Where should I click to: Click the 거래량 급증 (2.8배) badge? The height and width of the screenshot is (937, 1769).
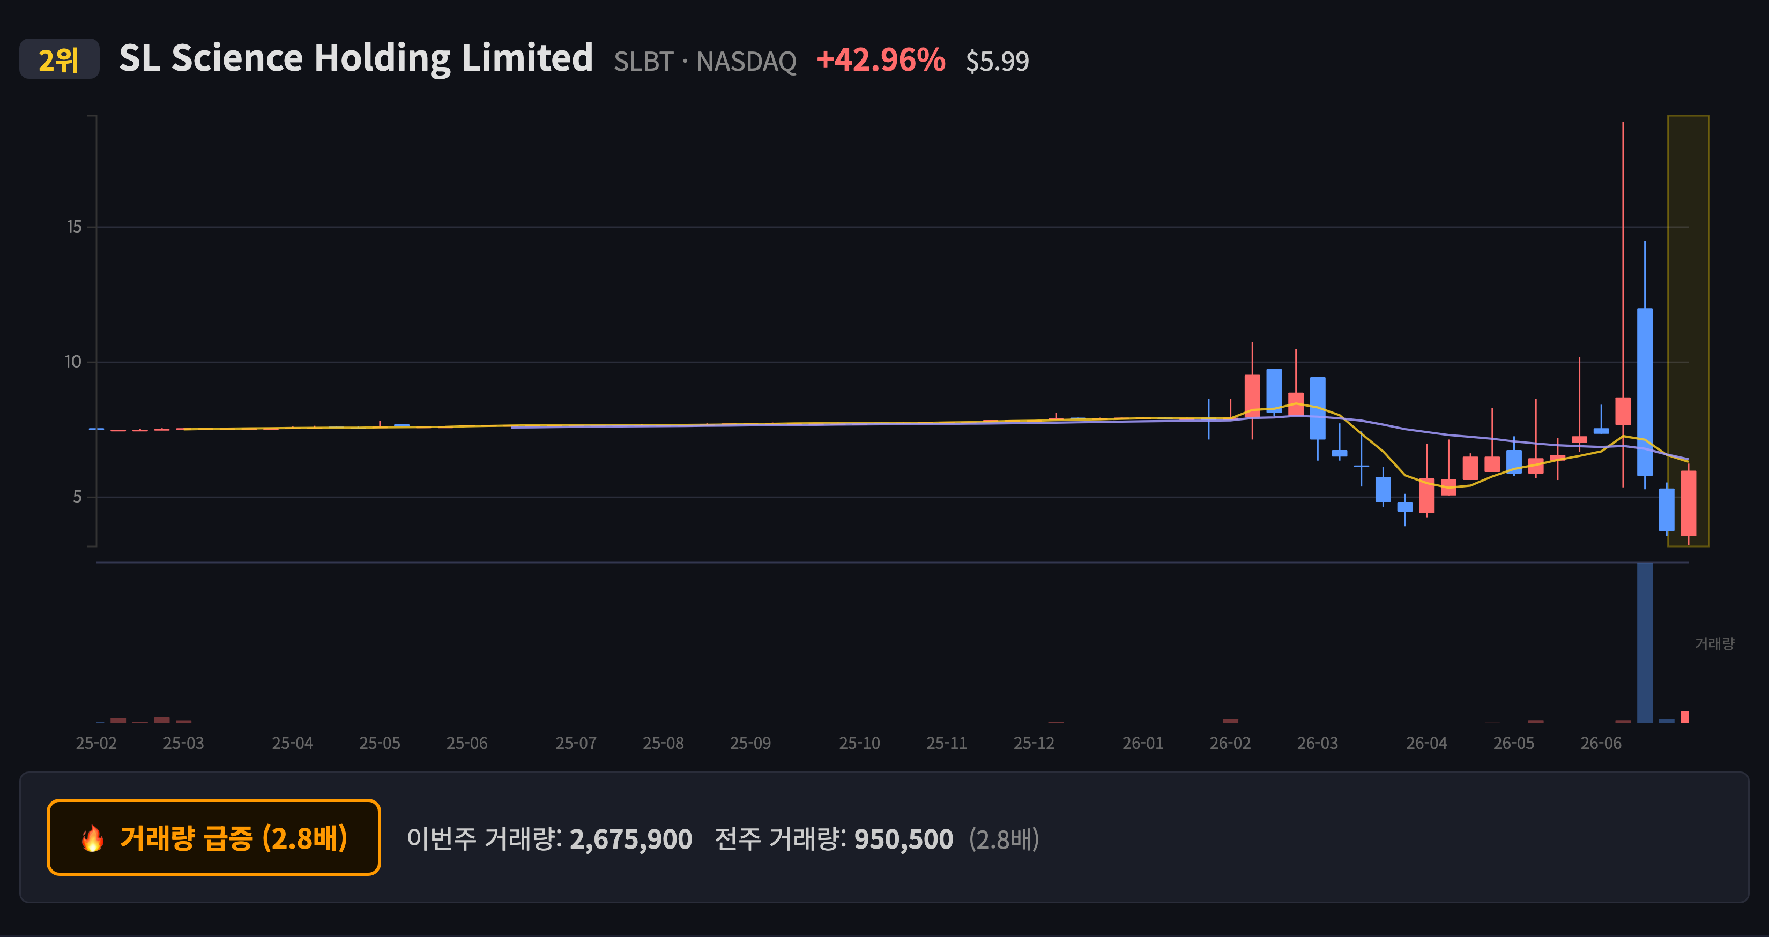(x=213, y=837)
